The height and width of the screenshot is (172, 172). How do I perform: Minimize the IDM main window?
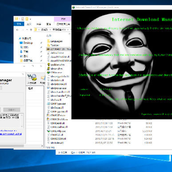click(x=24, y=66)
